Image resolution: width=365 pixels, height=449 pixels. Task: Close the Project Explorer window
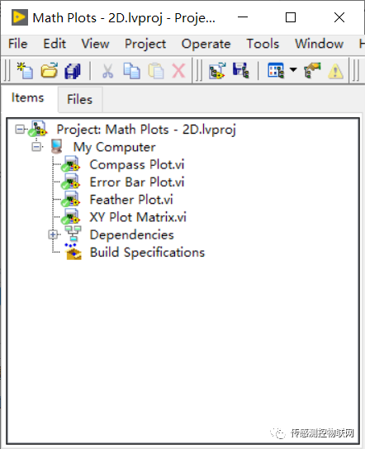click(339, 17)
